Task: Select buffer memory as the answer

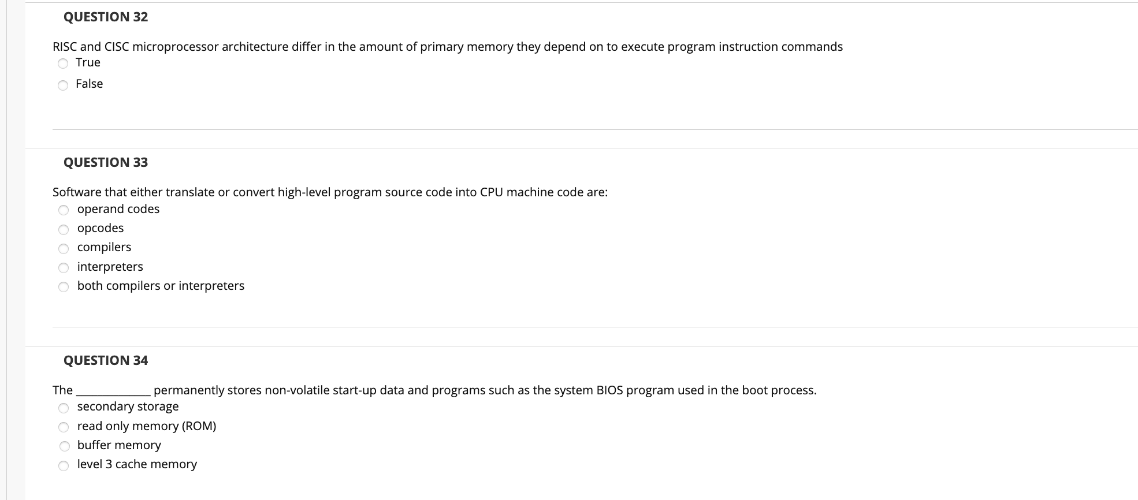Action: (64, 445)
